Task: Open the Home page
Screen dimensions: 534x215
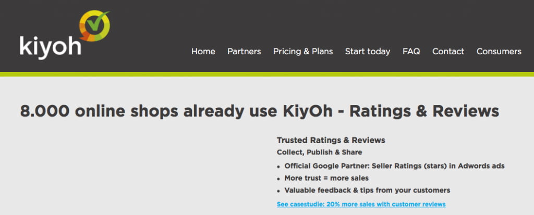Action: coord(203,52)
